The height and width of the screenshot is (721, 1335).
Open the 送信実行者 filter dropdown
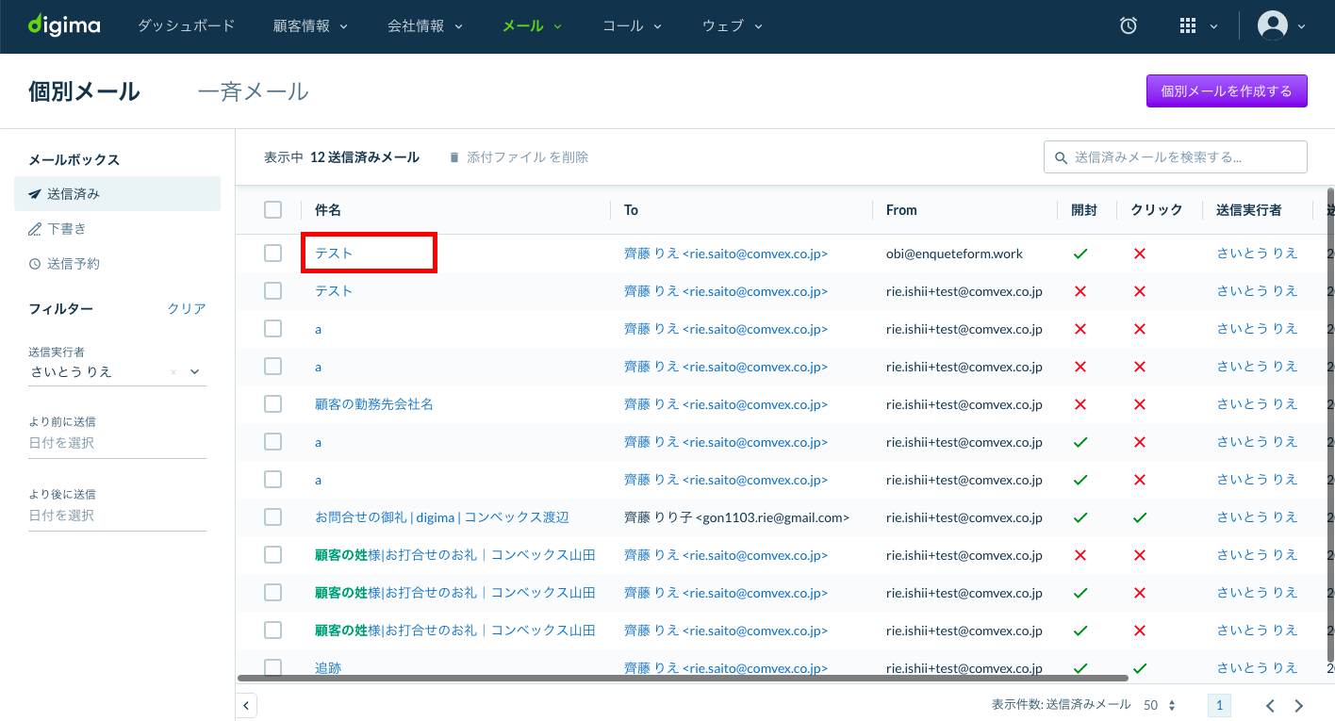pyautogui.click(x=195, y=372)
